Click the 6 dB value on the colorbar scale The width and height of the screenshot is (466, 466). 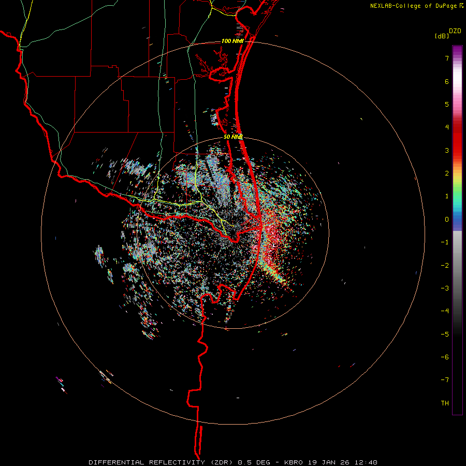(447, 81)
